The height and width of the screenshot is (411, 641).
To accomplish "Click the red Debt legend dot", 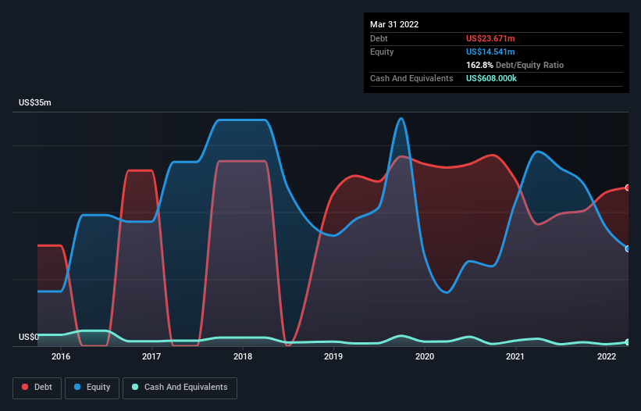I will click(25, 387).
